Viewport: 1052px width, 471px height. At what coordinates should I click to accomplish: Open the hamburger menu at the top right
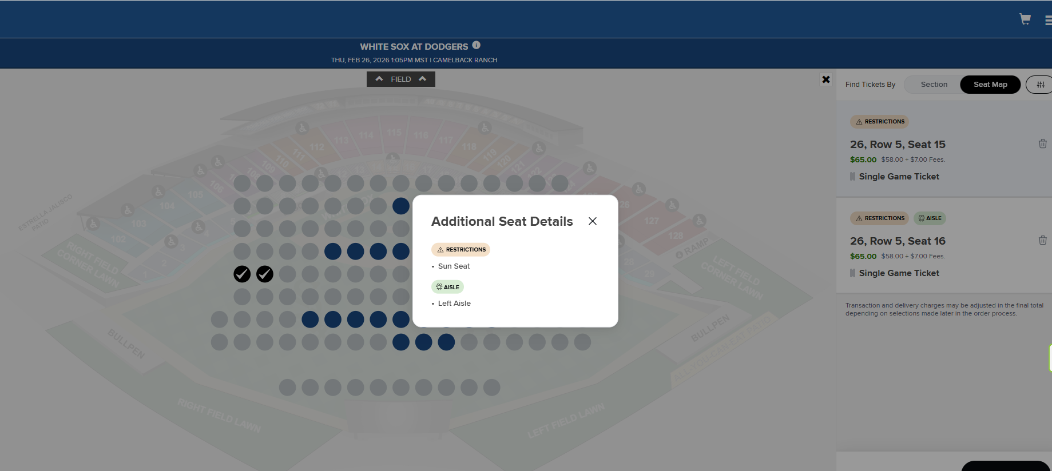tap(1047, 21)
